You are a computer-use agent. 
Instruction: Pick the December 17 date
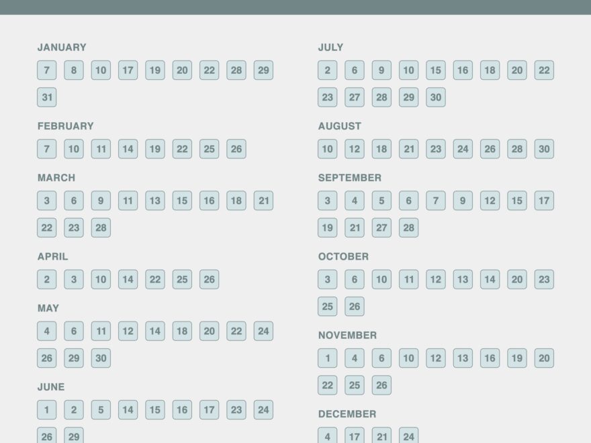[355, 436]
